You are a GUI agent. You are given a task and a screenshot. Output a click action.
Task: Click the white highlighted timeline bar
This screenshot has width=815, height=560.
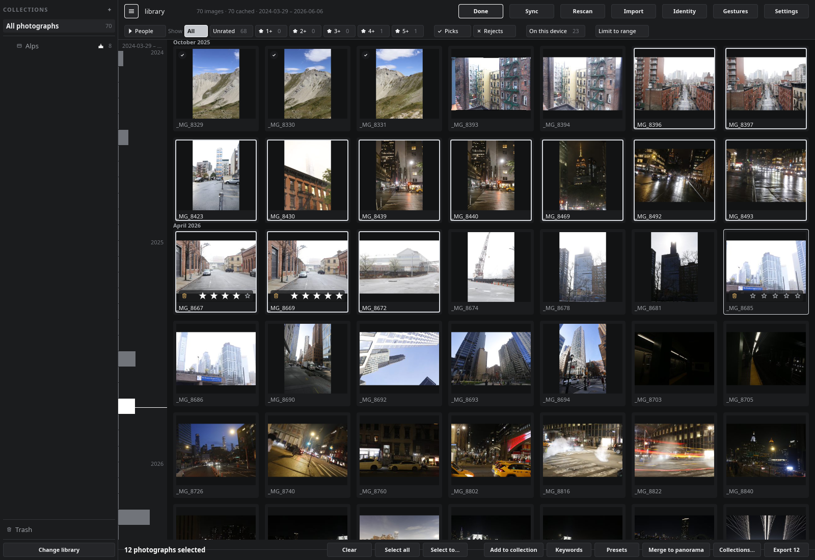pyautogui.click(x=127, y=406)
